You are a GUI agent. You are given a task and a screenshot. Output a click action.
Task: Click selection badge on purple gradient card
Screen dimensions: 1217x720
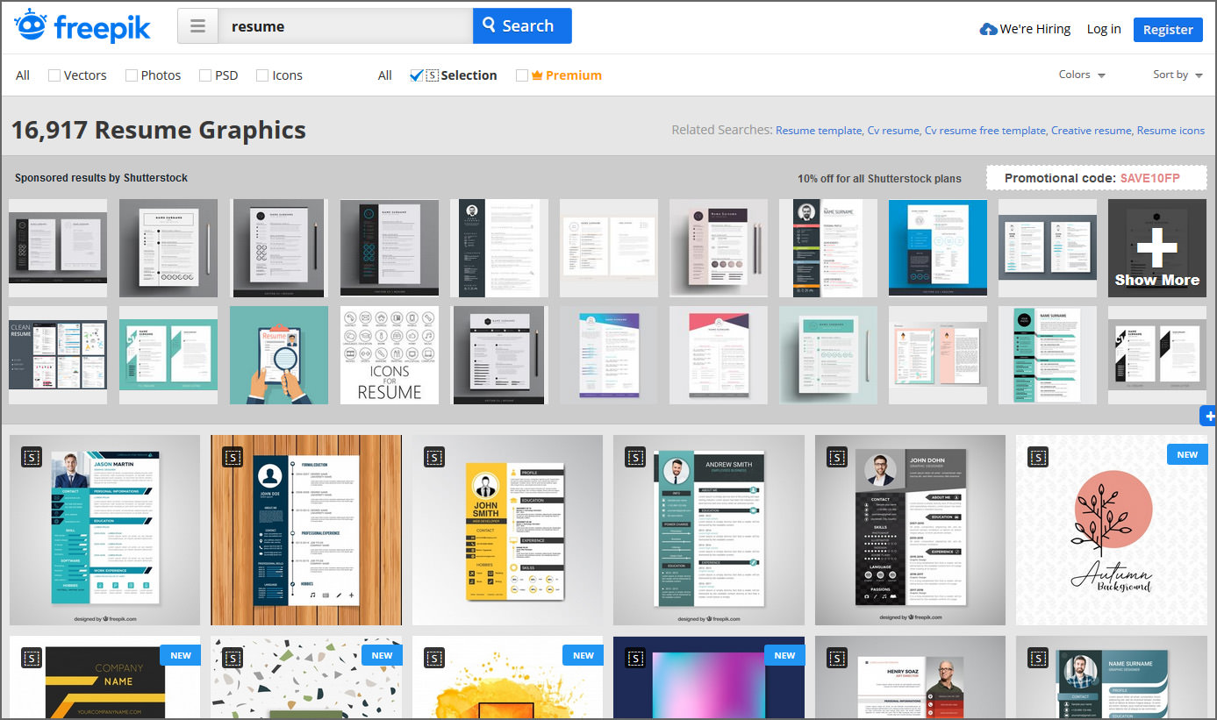tap(635, 658)
